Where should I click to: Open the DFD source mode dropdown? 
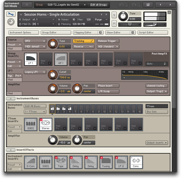pos(35,41)
